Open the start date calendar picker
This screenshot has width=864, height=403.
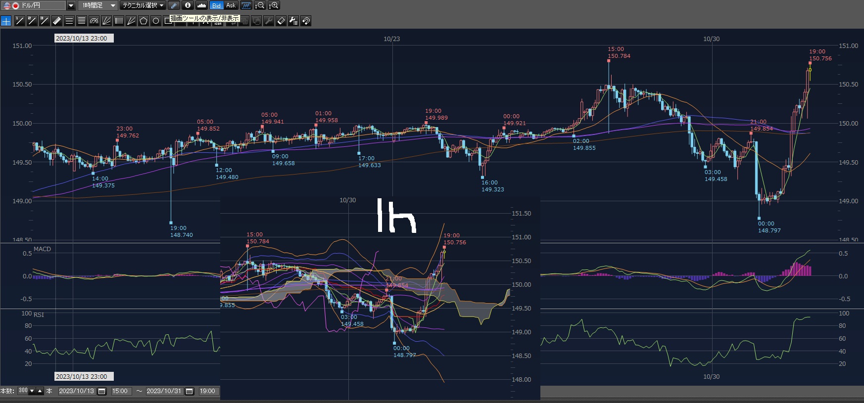tap(102, 391)
